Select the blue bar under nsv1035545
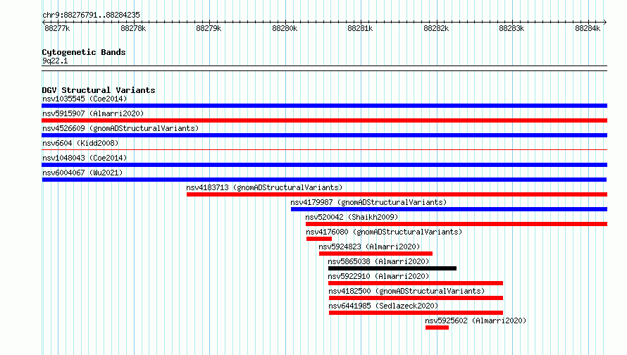 pos(324,106)
